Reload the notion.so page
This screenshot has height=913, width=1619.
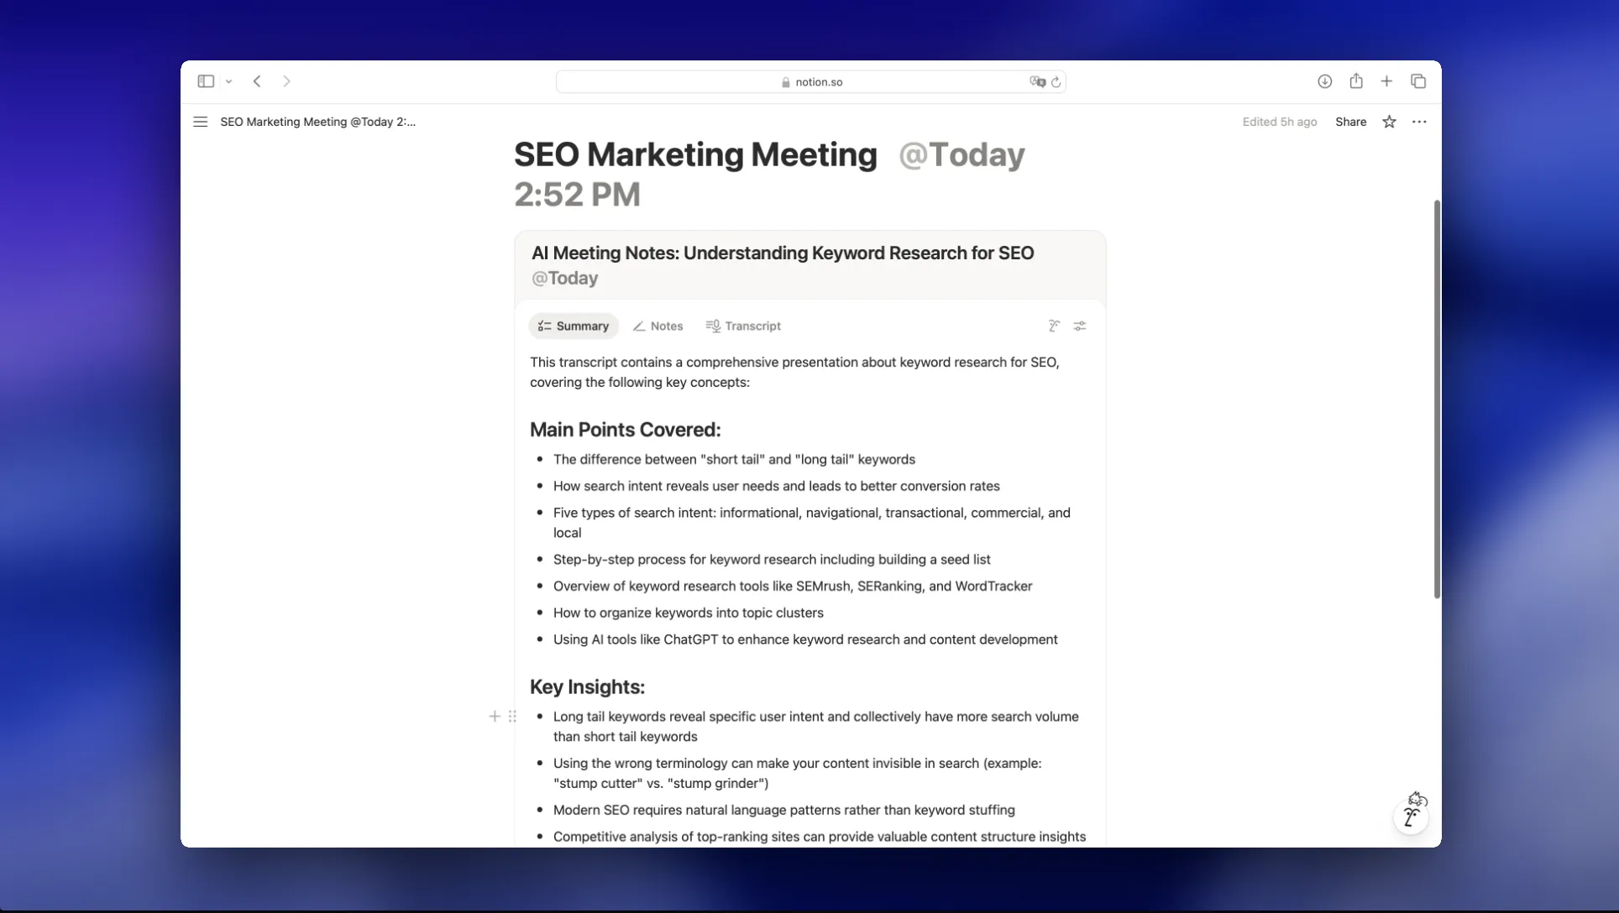point(1056,81)
